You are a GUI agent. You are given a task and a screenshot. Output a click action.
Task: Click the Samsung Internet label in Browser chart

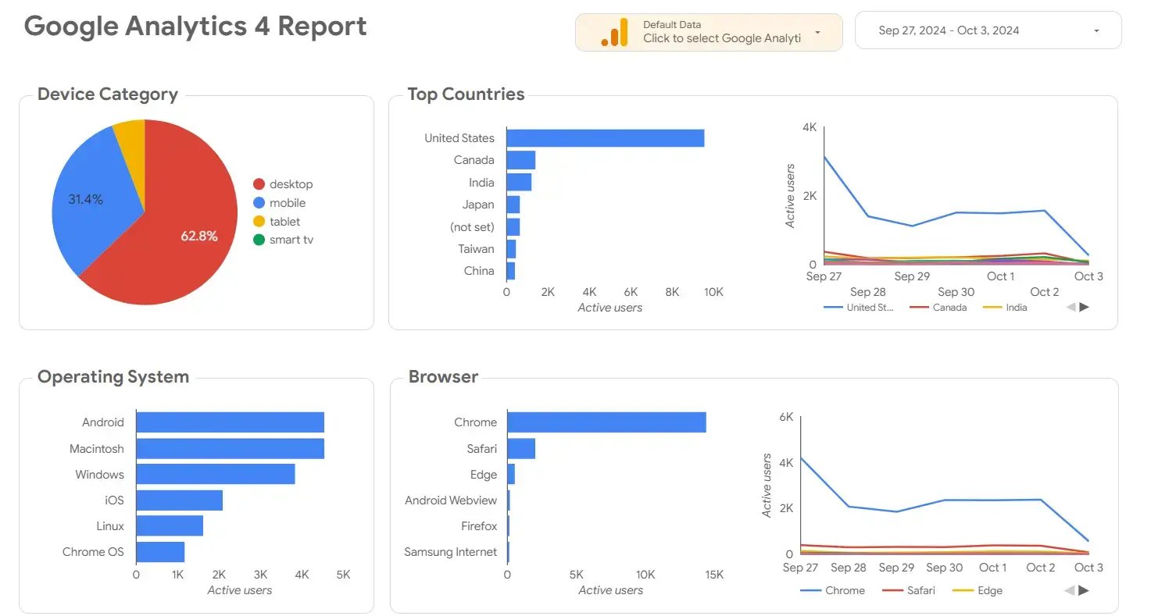coord(451,552)
